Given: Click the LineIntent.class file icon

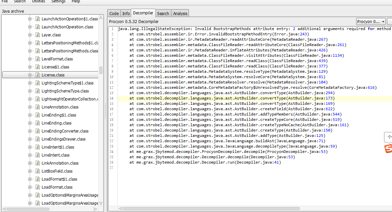Looking at the screenshot, I should (x=38, y=155).
